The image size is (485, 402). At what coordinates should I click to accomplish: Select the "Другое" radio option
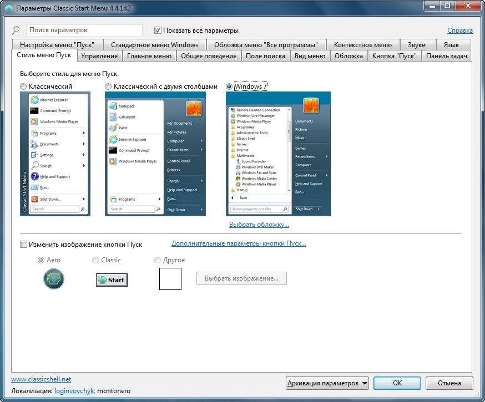click(x=158, y=260)
